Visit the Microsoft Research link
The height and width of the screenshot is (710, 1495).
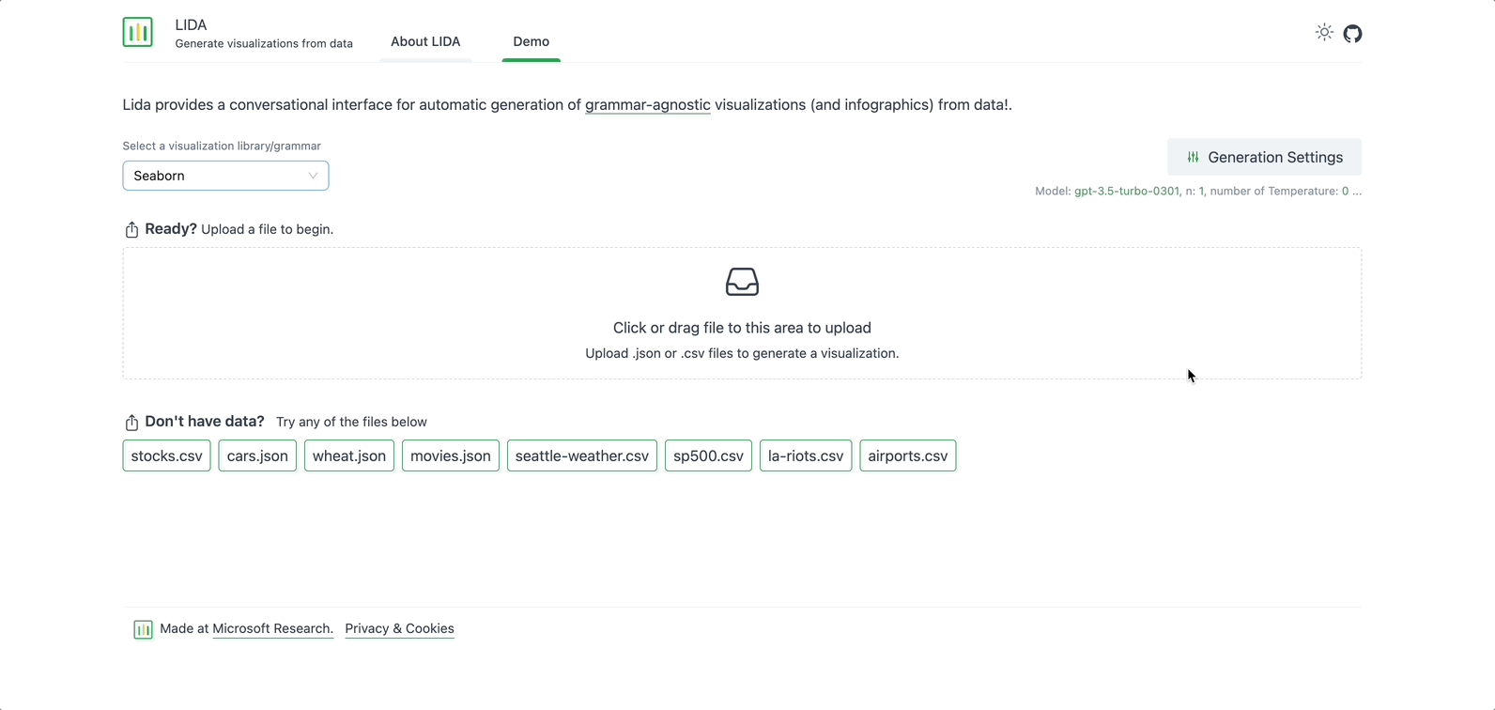pos(272,628)
